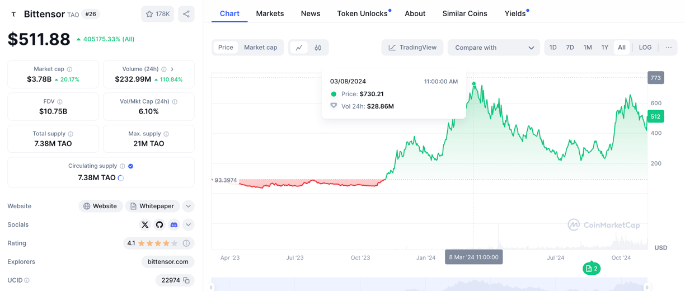
Task: Open the Similar Coins tab
Action: [465, 13]
